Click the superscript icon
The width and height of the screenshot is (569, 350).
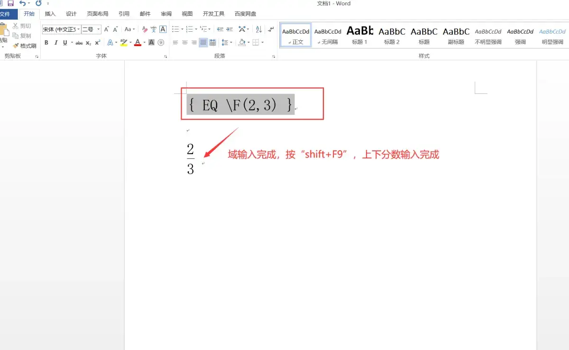coord(97,42)
